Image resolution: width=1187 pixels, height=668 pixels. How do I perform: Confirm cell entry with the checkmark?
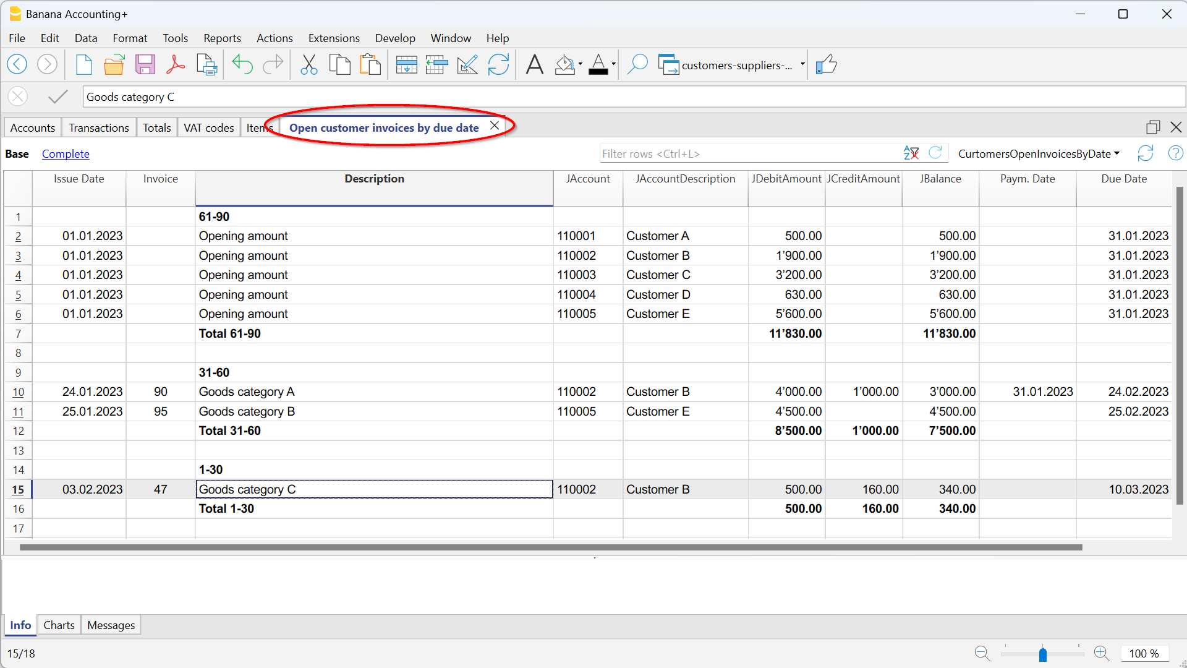pyautogui.click(x=57, y=96)
